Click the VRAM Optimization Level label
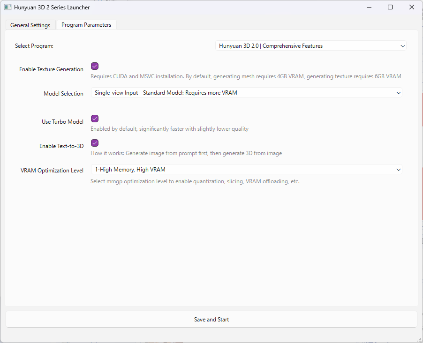Screen dimensions: 423x343 [x=52, y=171]
